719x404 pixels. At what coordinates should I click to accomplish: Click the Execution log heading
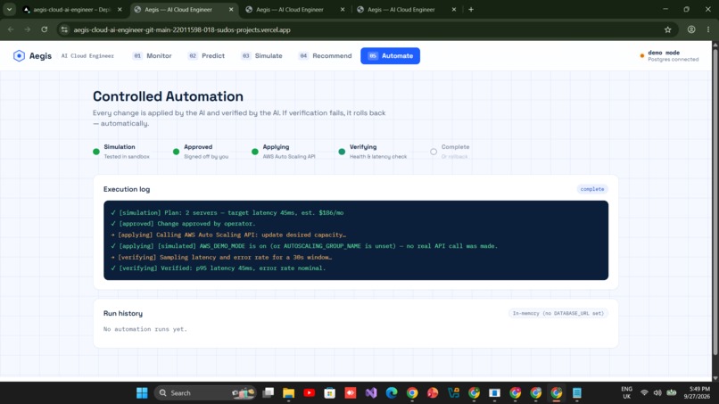127,189
